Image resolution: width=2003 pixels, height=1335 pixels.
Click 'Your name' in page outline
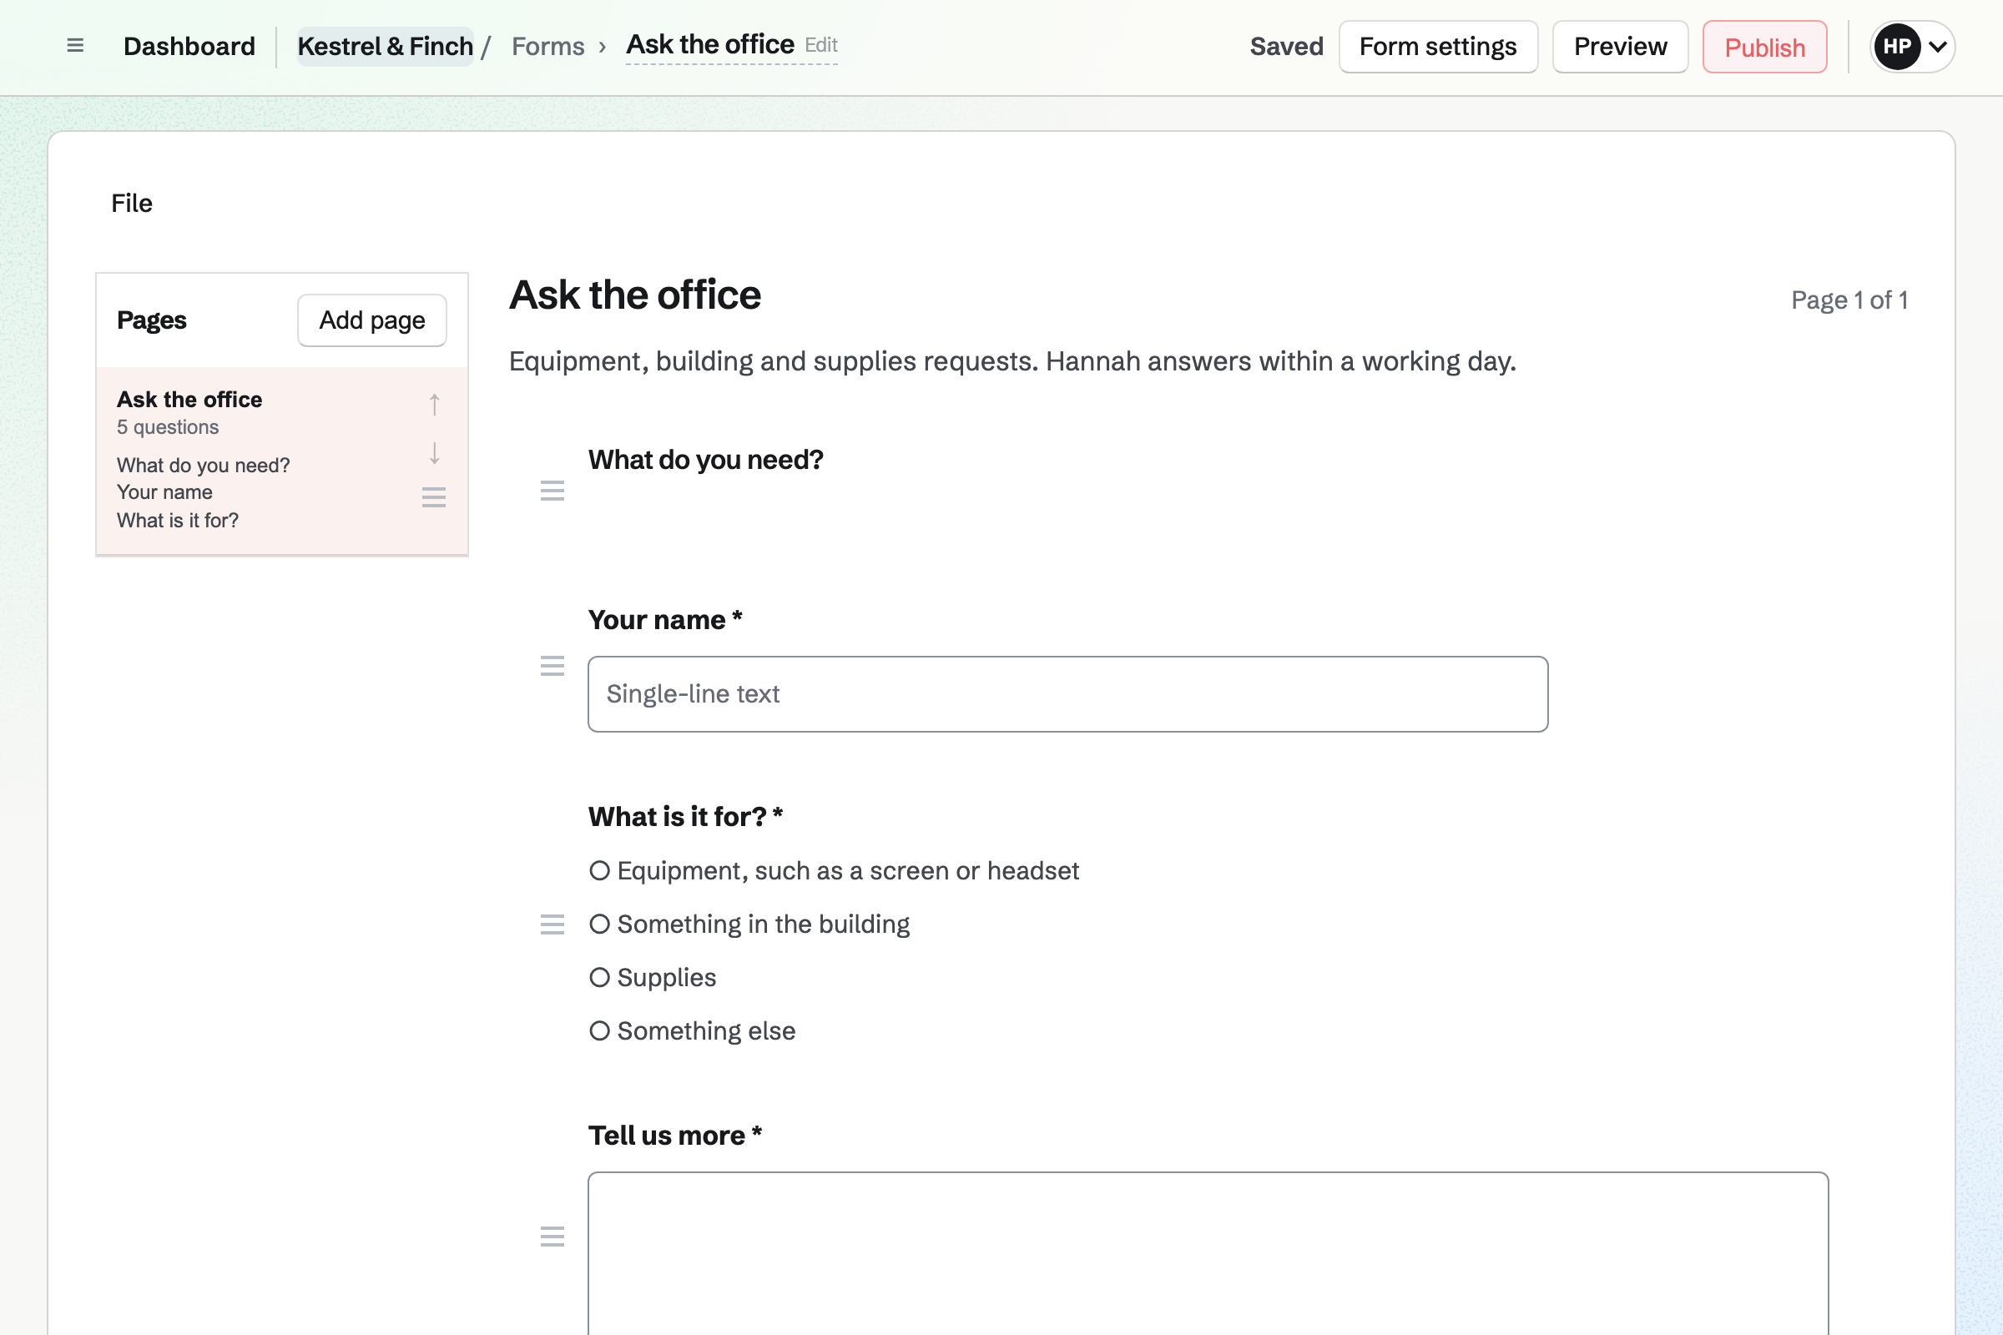164,492
